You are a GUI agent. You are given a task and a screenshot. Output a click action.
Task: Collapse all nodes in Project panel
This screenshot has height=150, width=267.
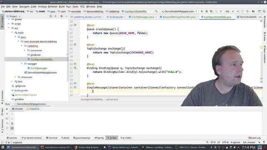[x=55, y=16]
